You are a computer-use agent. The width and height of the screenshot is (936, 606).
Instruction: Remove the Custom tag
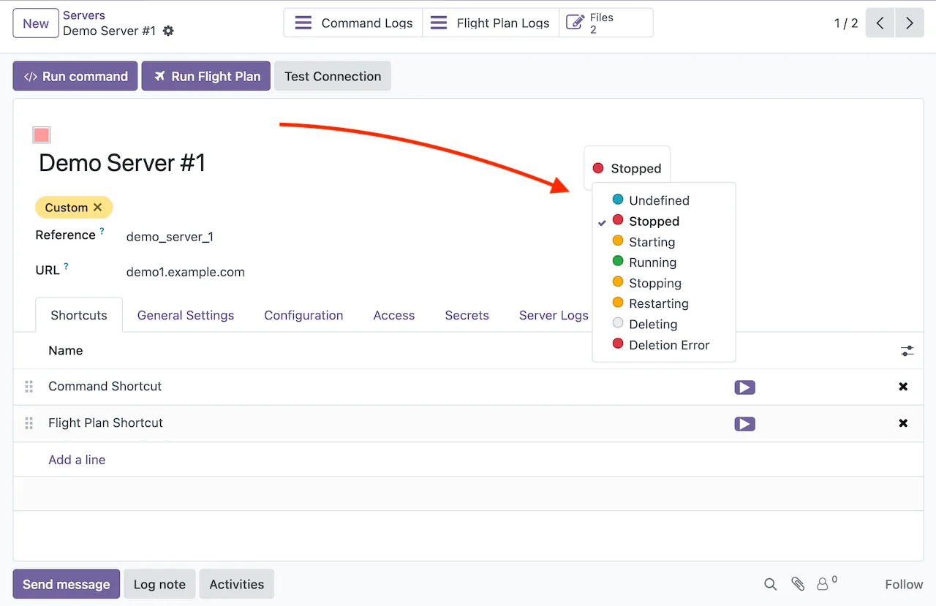[98, 208]
